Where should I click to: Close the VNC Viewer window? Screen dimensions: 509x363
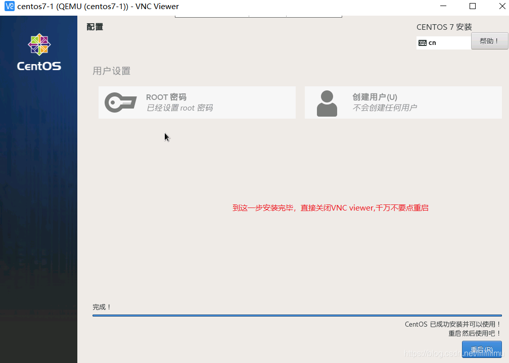click(x=502, y=6)
